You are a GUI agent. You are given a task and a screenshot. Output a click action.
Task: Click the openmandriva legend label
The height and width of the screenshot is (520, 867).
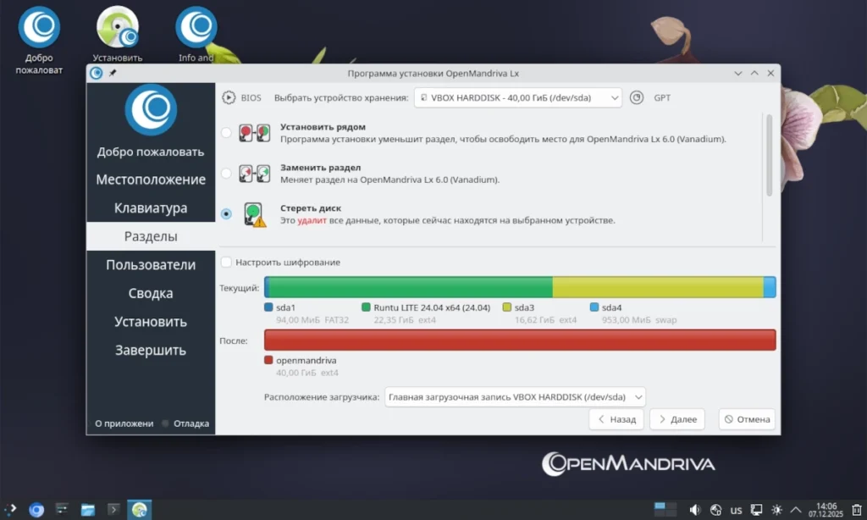coord(306,360)
